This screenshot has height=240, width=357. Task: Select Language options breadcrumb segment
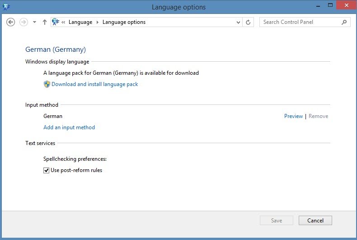124,22
